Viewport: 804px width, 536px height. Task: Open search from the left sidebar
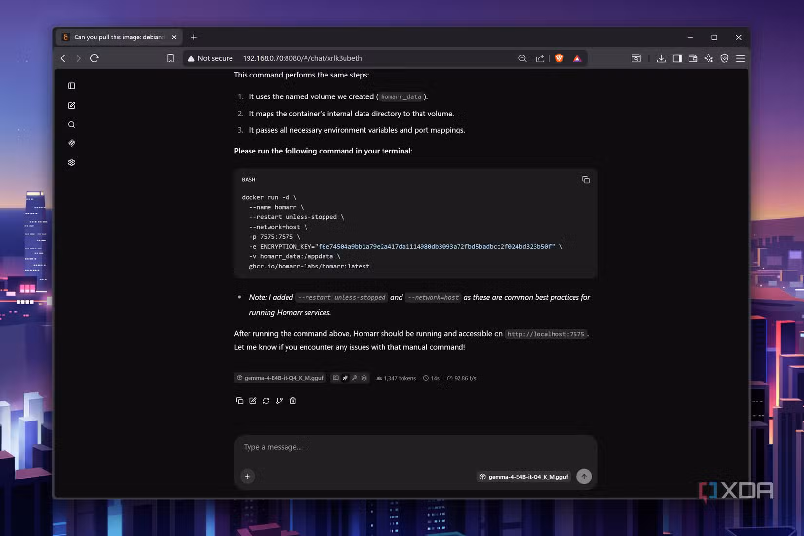point(71,125)
